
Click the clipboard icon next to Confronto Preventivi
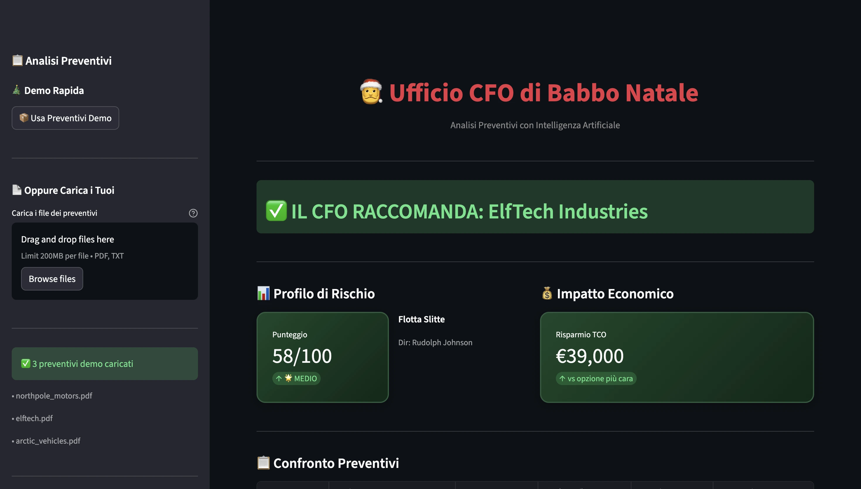pyautogui.click(x=263, y=463)
